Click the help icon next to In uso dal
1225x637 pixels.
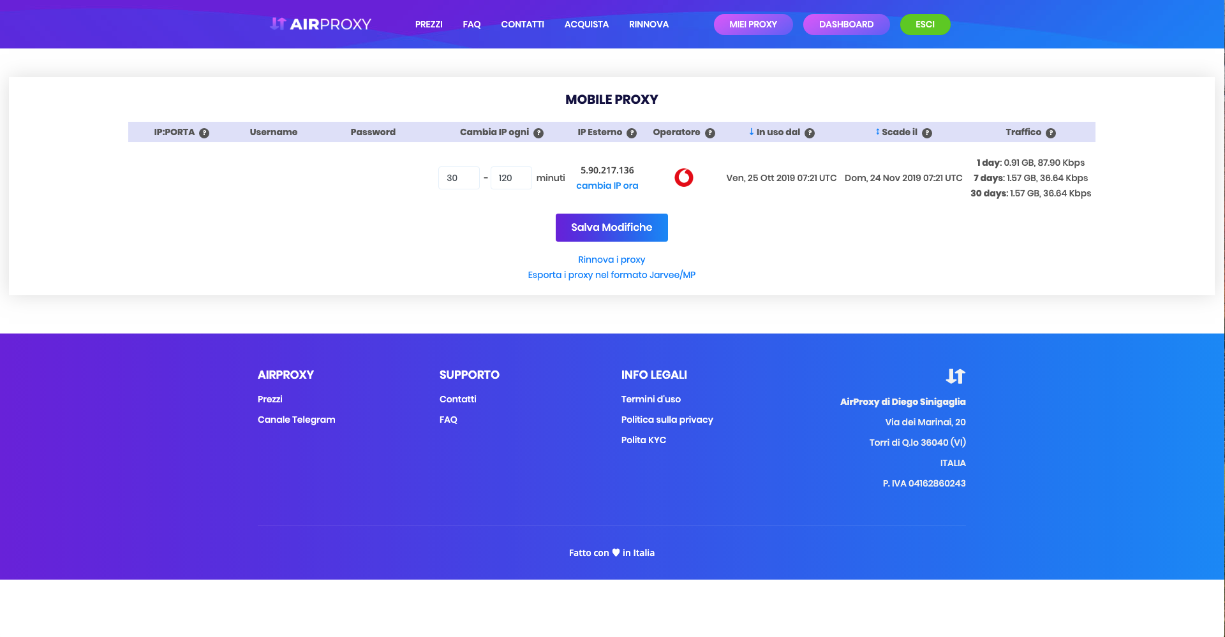point(810,133)
